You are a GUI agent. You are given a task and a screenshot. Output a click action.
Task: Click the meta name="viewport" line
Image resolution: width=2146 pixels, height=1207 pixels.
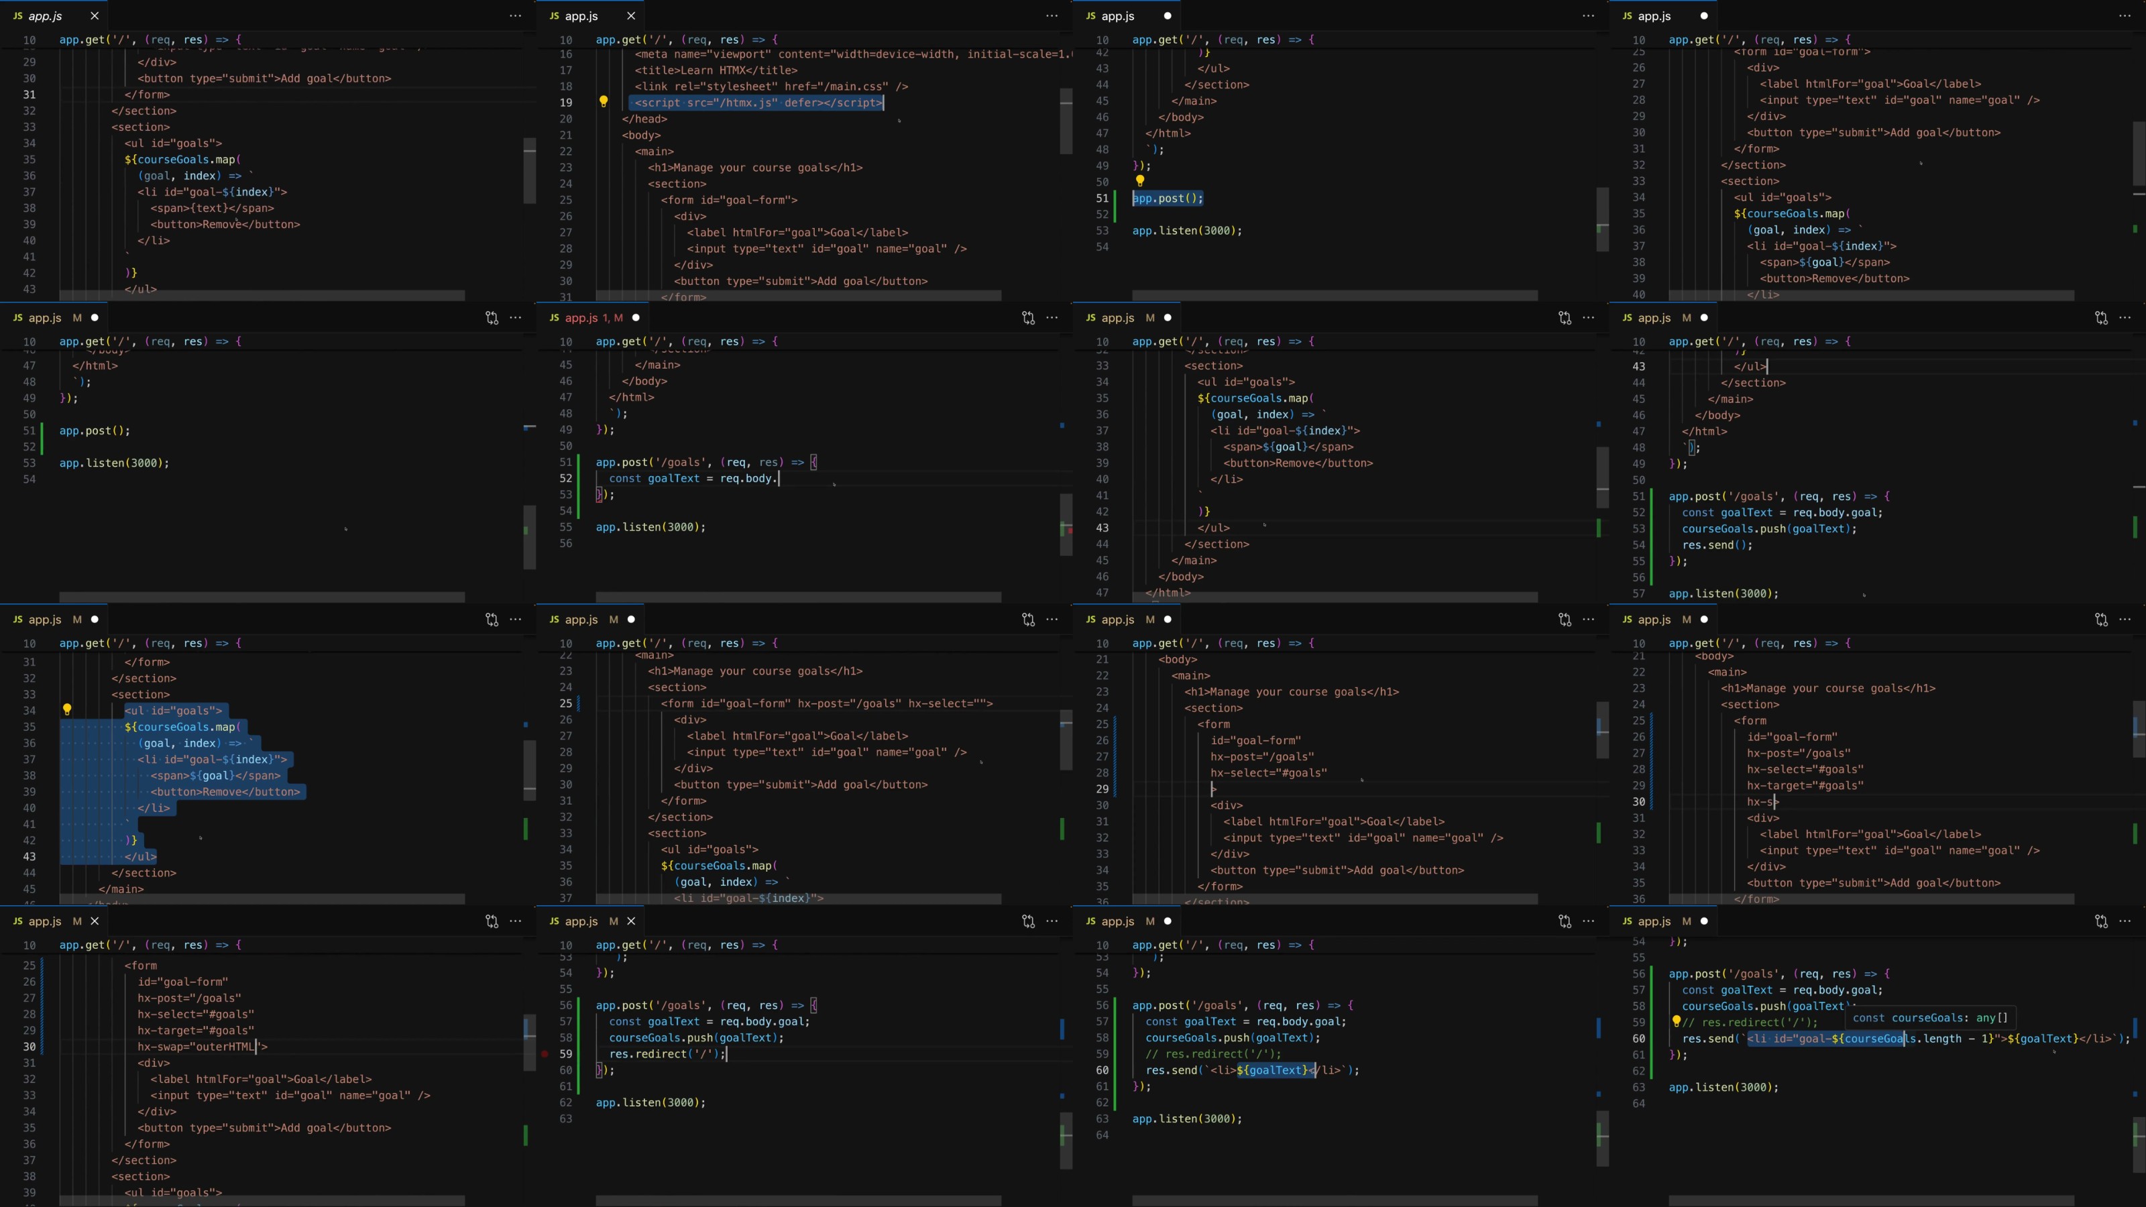852,54
